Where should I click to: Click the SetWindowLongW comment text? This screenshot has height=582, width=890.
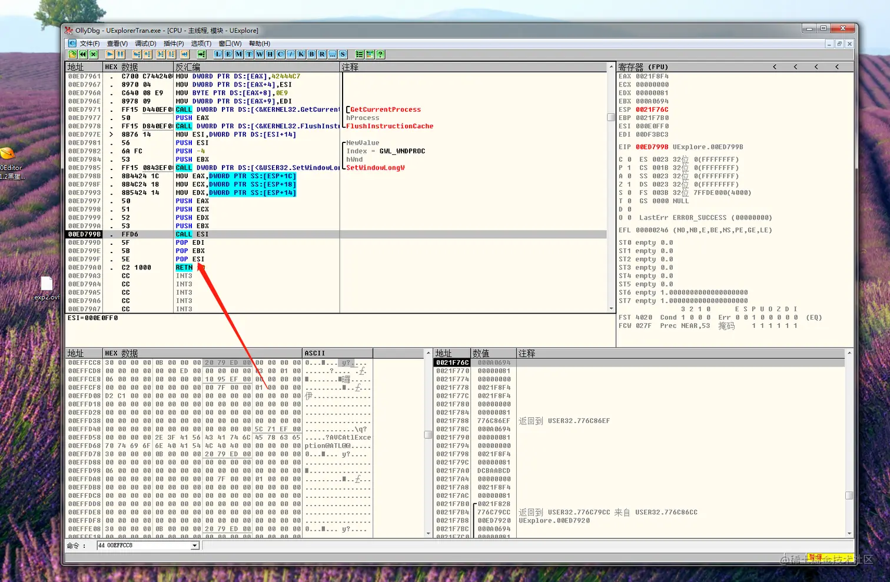(375, 168)
